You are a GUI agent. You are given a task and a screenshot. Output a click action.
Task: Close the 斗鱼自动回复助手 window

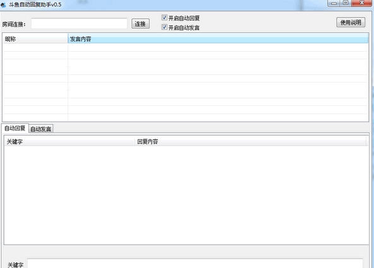361,3
